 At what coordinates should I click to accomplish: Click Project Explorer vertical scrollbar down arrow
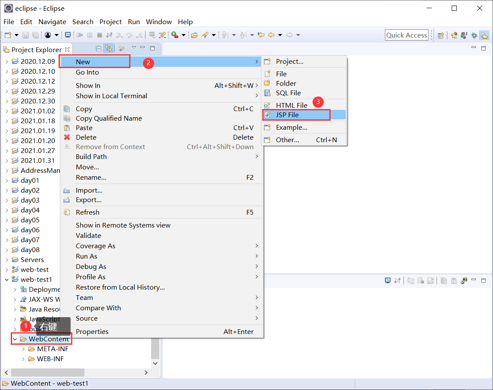coord(155,363)
